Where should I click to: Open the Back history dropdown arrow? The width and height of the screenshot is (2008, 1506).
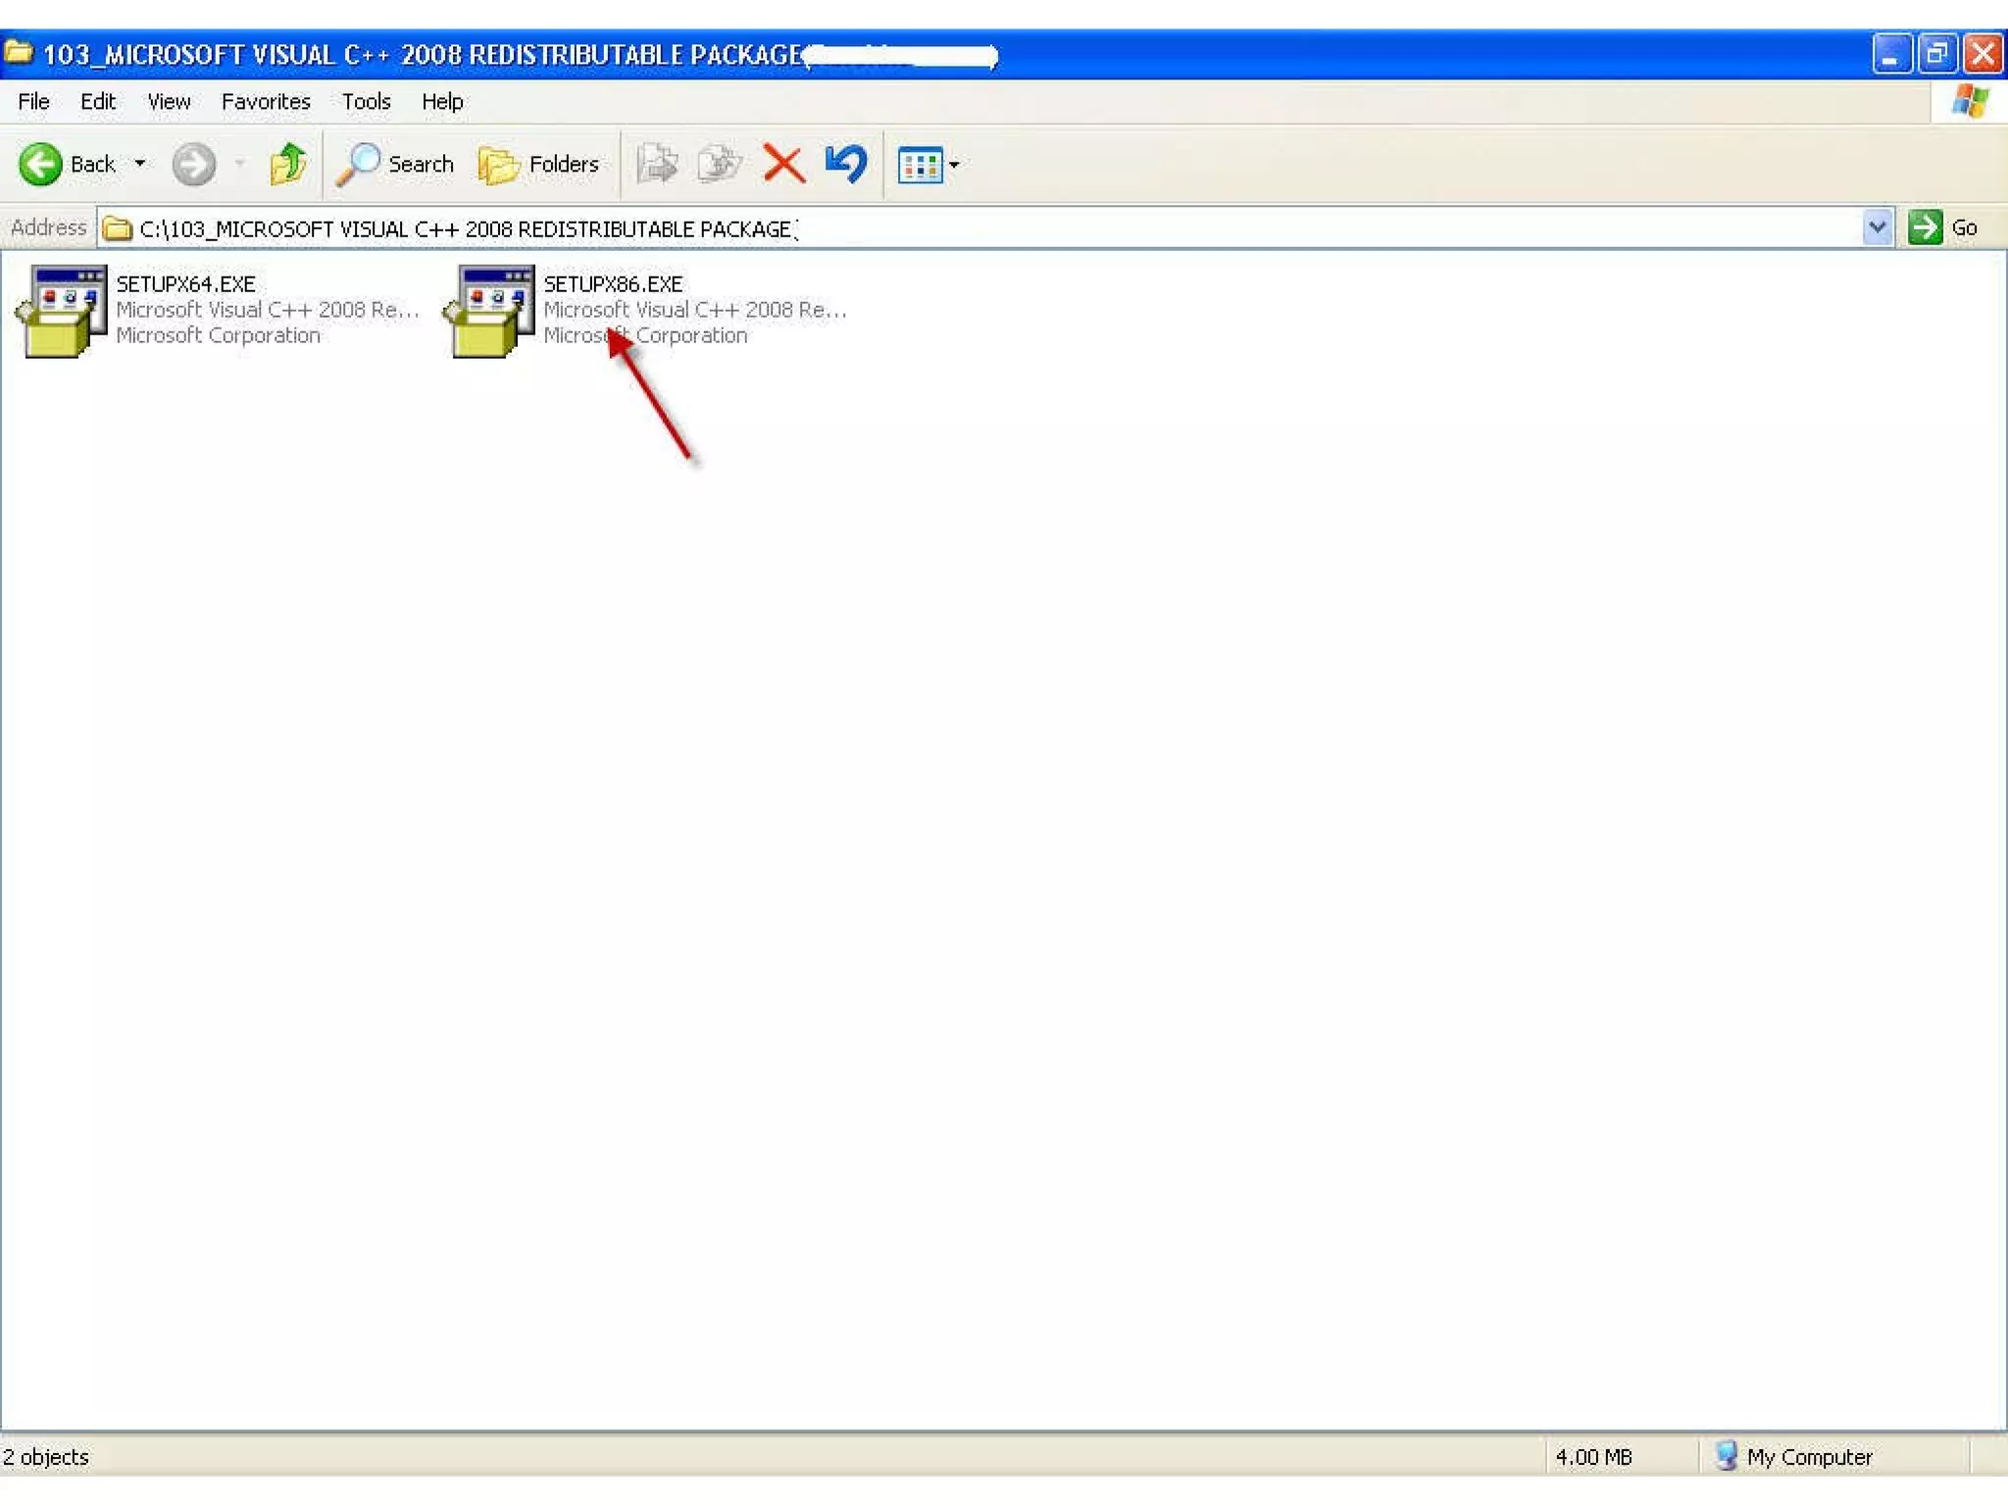pos(140,164)
